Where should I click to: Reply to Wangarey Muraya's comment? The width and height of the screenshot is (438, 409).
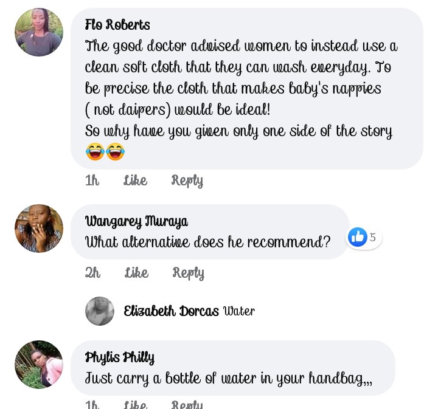click(188, 273)
